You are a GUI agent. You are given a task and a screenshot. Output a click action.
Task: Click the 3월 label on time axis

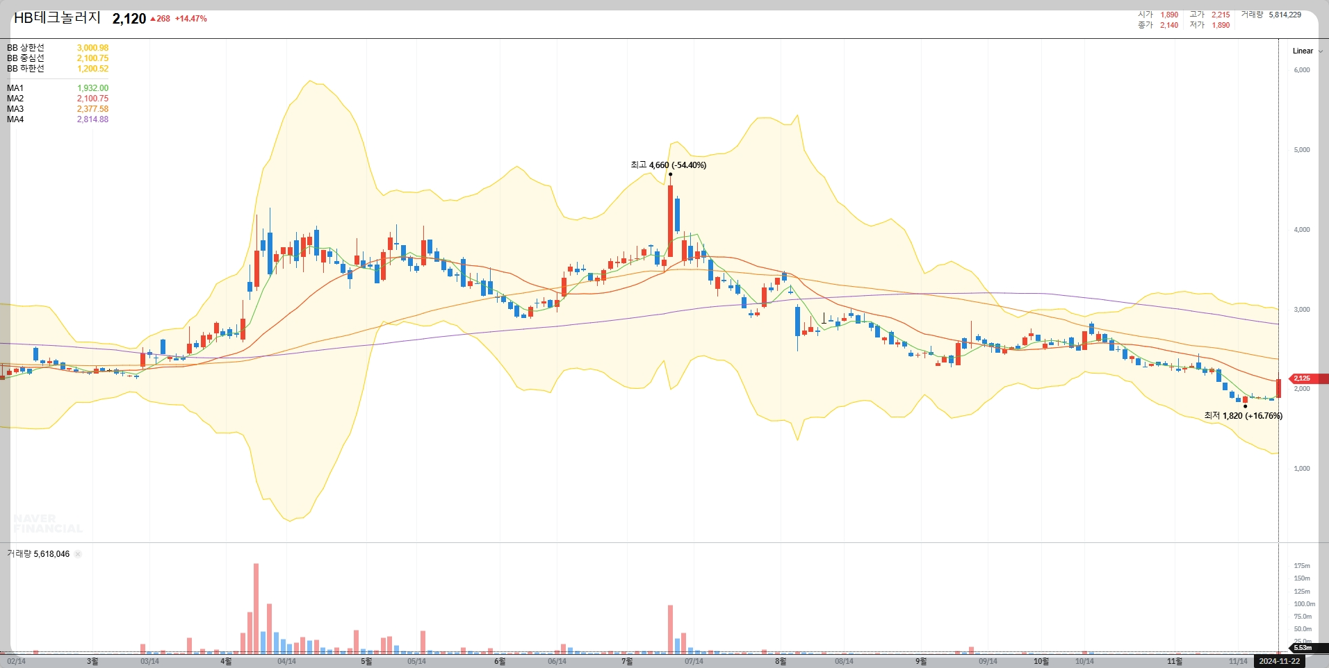click(92, 662)
